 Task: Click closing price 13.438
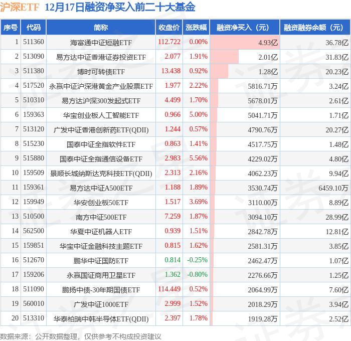click(x=171, y=71)
